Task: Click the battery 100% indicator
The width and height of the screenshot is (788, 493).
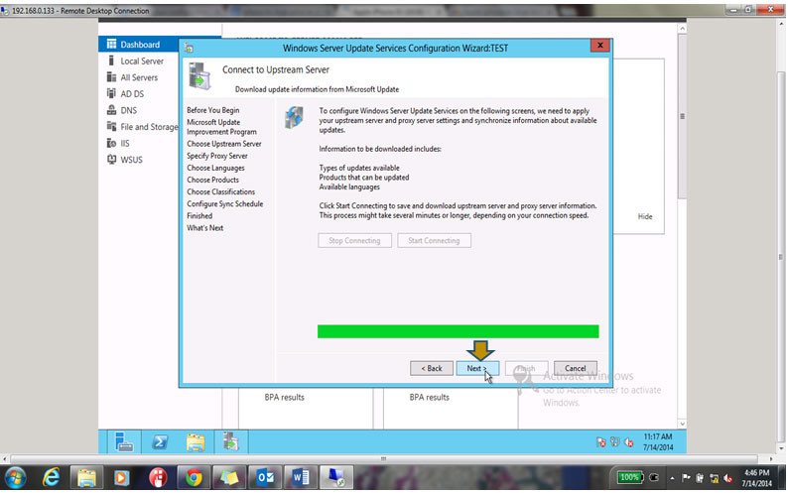Action: click(630, 477)
